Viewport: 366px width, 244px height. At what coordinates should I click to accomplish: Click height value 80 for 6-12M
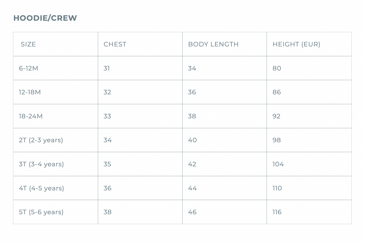[277, 68]
